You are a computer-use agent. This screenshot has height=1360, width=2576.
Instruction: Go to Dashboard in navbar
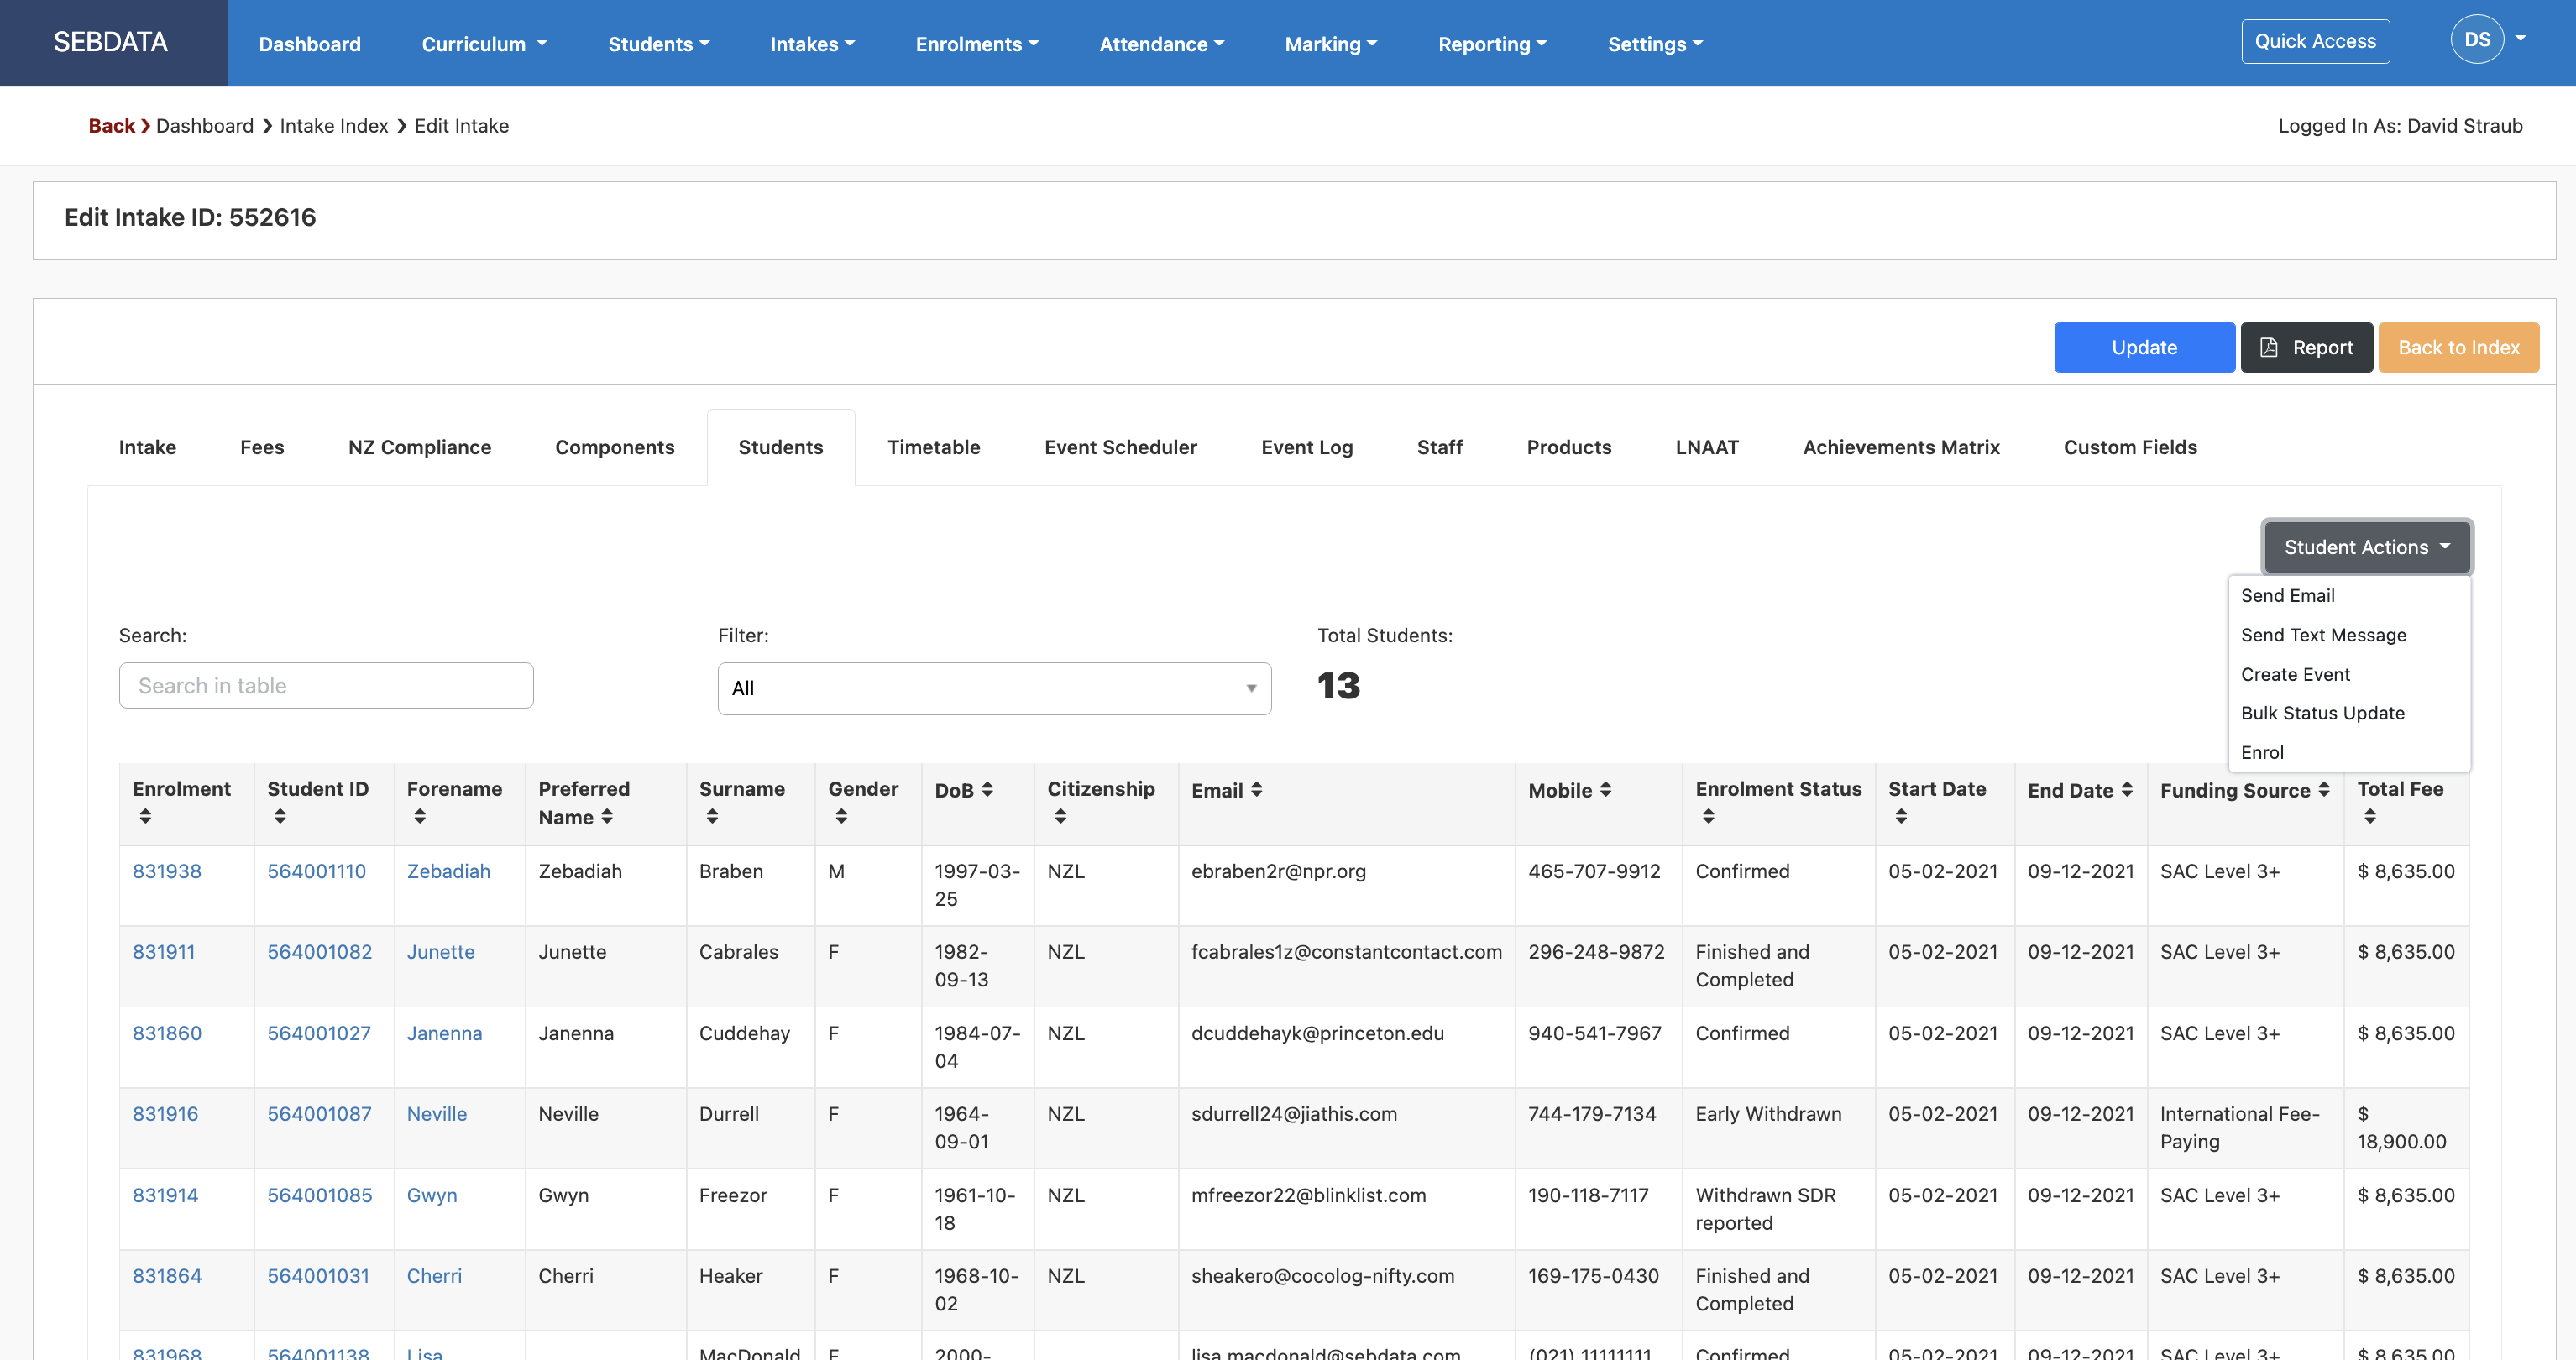tap(310, 44)
